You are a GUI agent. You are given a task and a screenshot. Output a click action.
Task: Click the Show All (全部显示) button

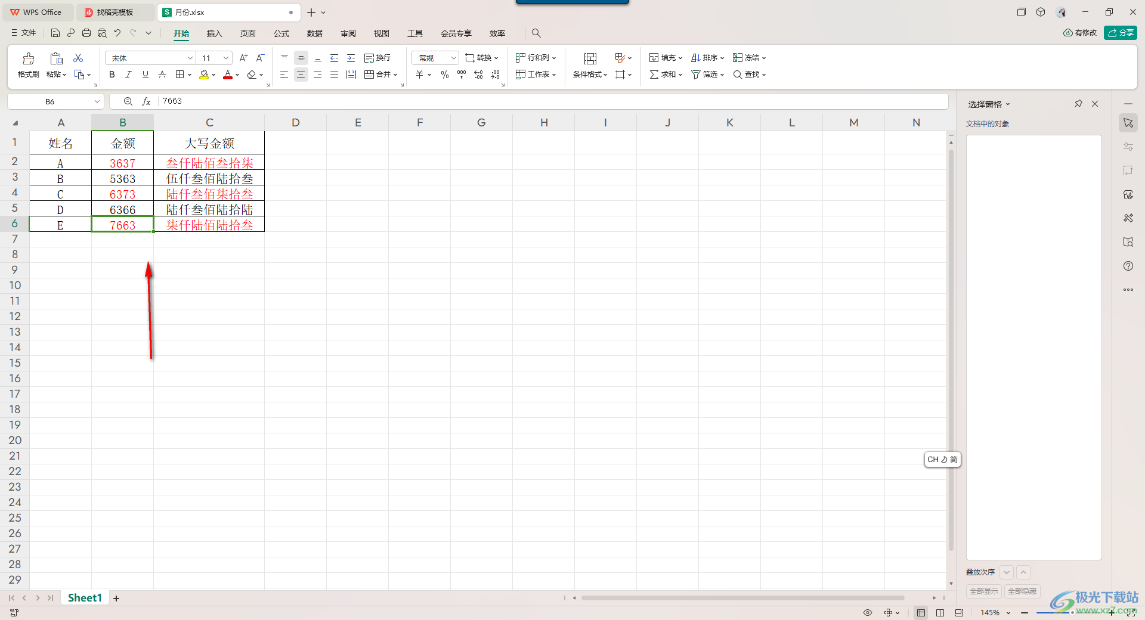coord(984,591)
